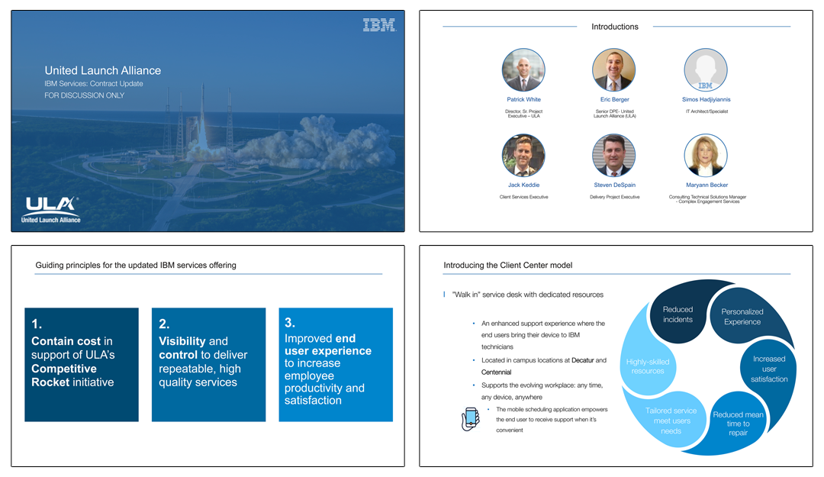Select the "Visibility and control" principle box
The image size is (824, 477).
click(x=208, y=365)
